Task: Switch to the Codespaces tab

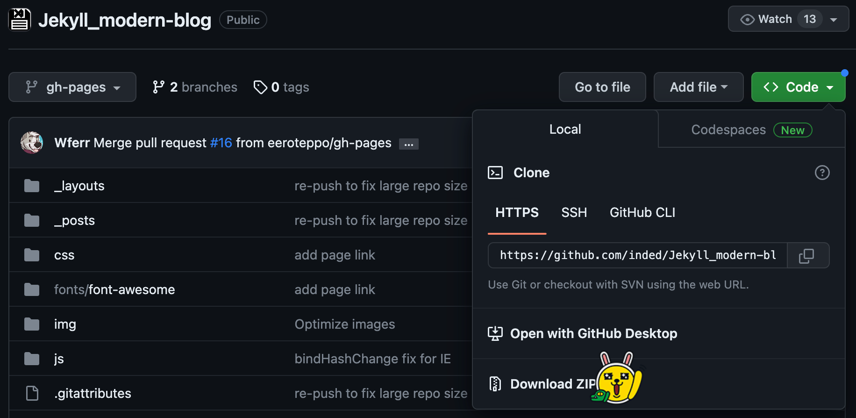Action: [751, 130]
